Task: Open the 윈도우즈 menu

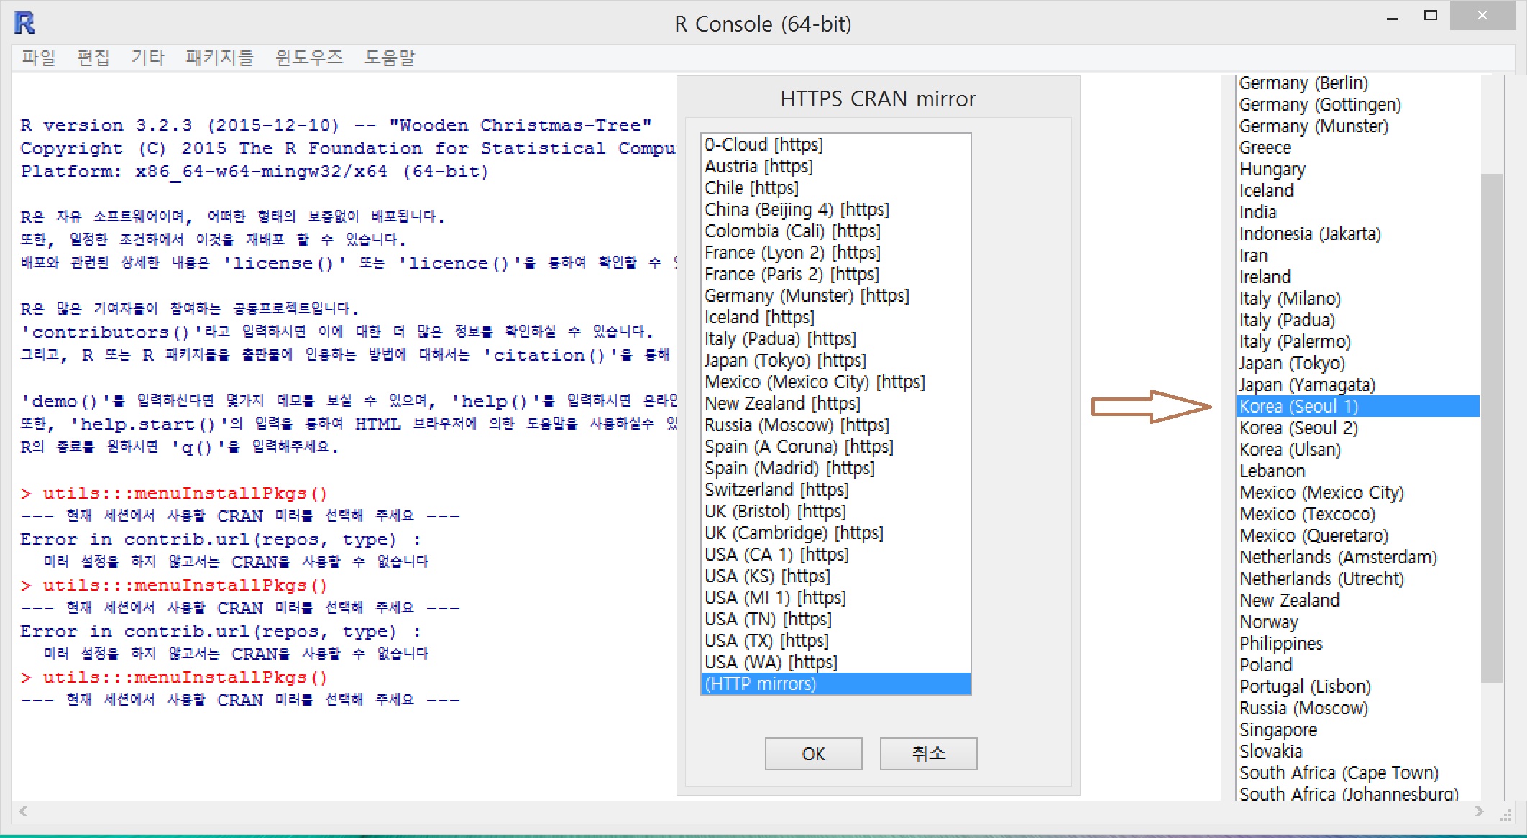Action: [309, 57]
